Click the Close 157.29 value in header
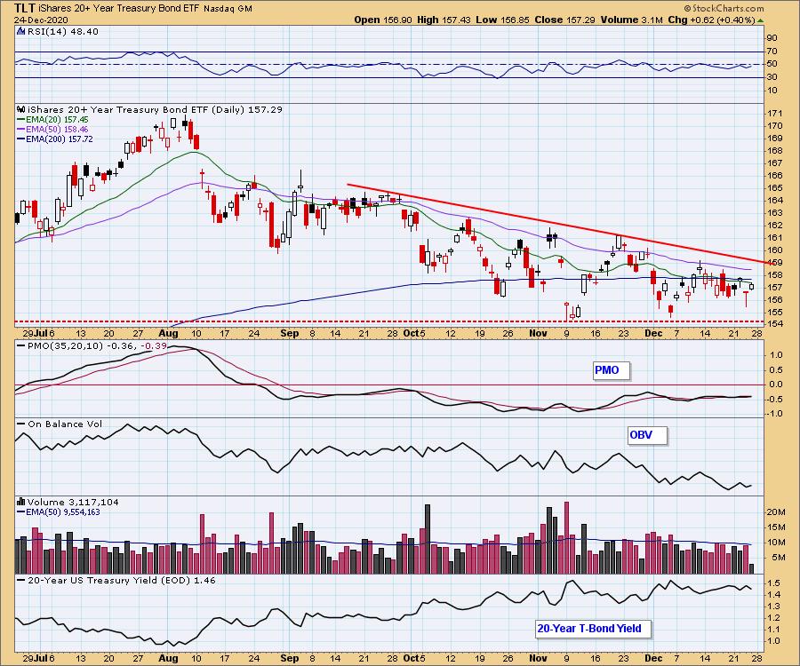This screenshot has height=666, width=800. tap(564, 20)
